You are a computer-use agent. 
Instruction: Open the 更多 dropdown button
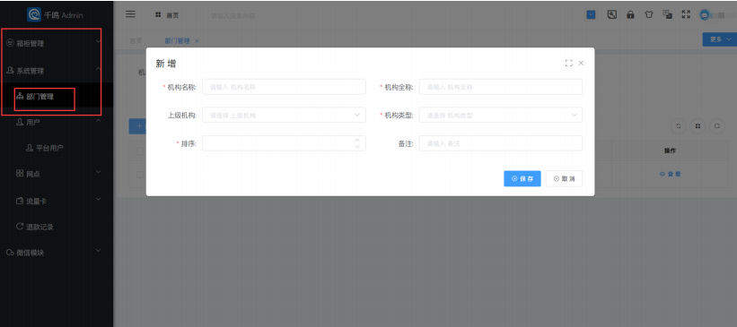(720, 39)
